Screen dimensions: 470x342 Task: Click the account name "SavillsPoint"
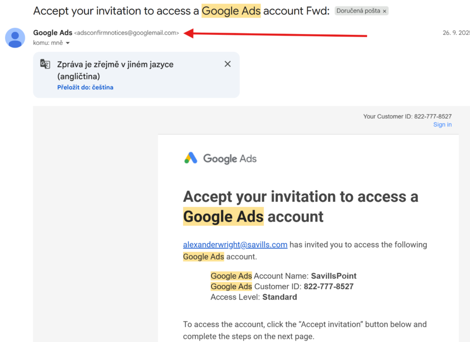[x=334, y=276]
